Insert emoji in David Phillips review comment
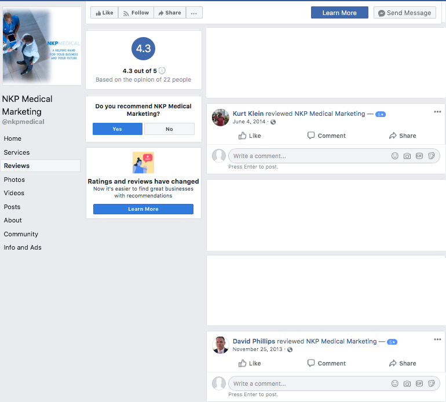Screen dimensions: 446x402 pos(395,383)
